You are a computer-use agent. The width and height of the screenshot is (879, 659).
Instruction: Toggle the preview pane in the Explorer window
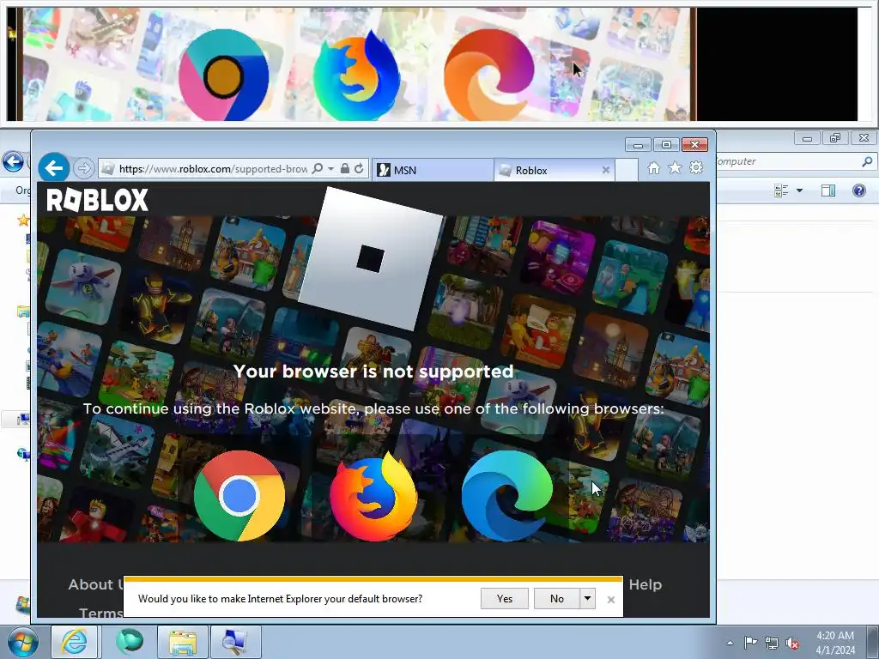click(828, 190)
